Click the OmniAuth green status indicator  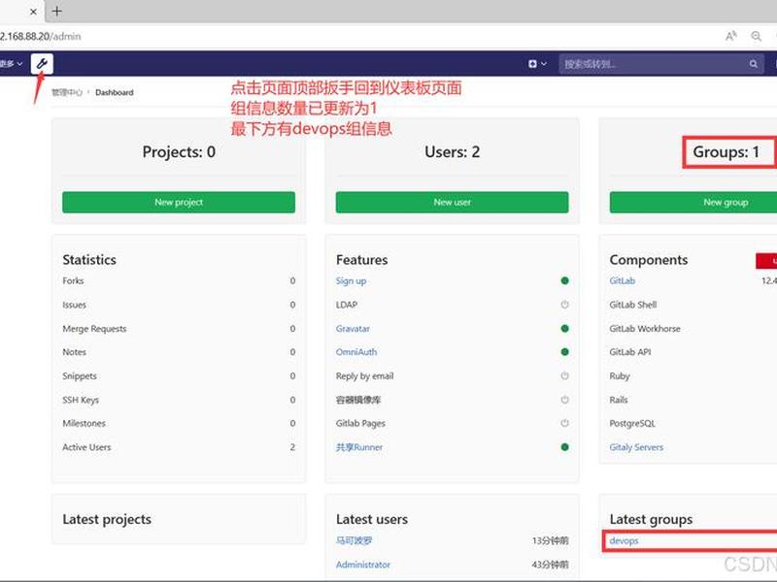(564, 352)
